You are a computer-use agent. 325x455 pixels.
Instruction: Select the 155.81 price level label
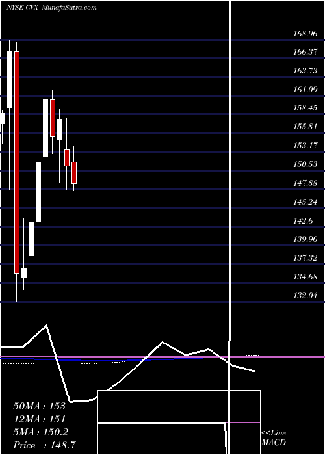coord(305,127)
